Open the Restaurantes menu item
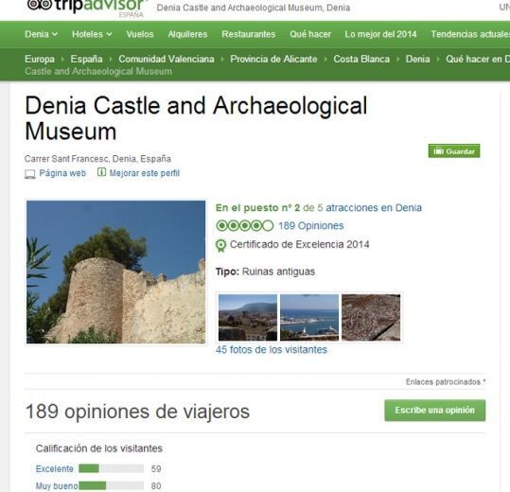Viewport: 510px width, 492px height. (249, 34)
